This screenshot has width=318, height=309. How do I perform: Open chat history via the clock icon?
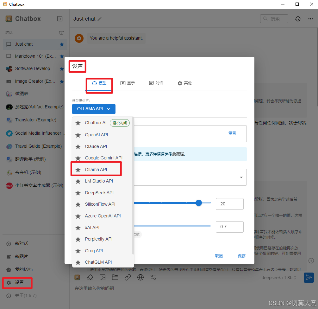click(298, 19)
